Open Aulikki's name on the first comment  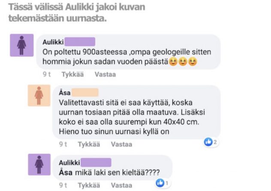53,42
